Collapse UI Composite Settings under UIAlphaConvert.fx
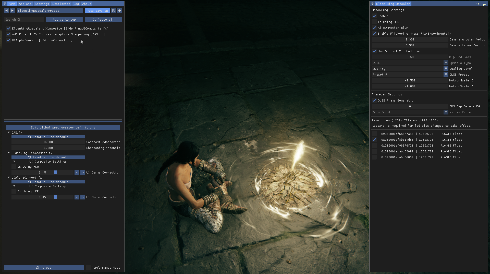 point(14,186)
